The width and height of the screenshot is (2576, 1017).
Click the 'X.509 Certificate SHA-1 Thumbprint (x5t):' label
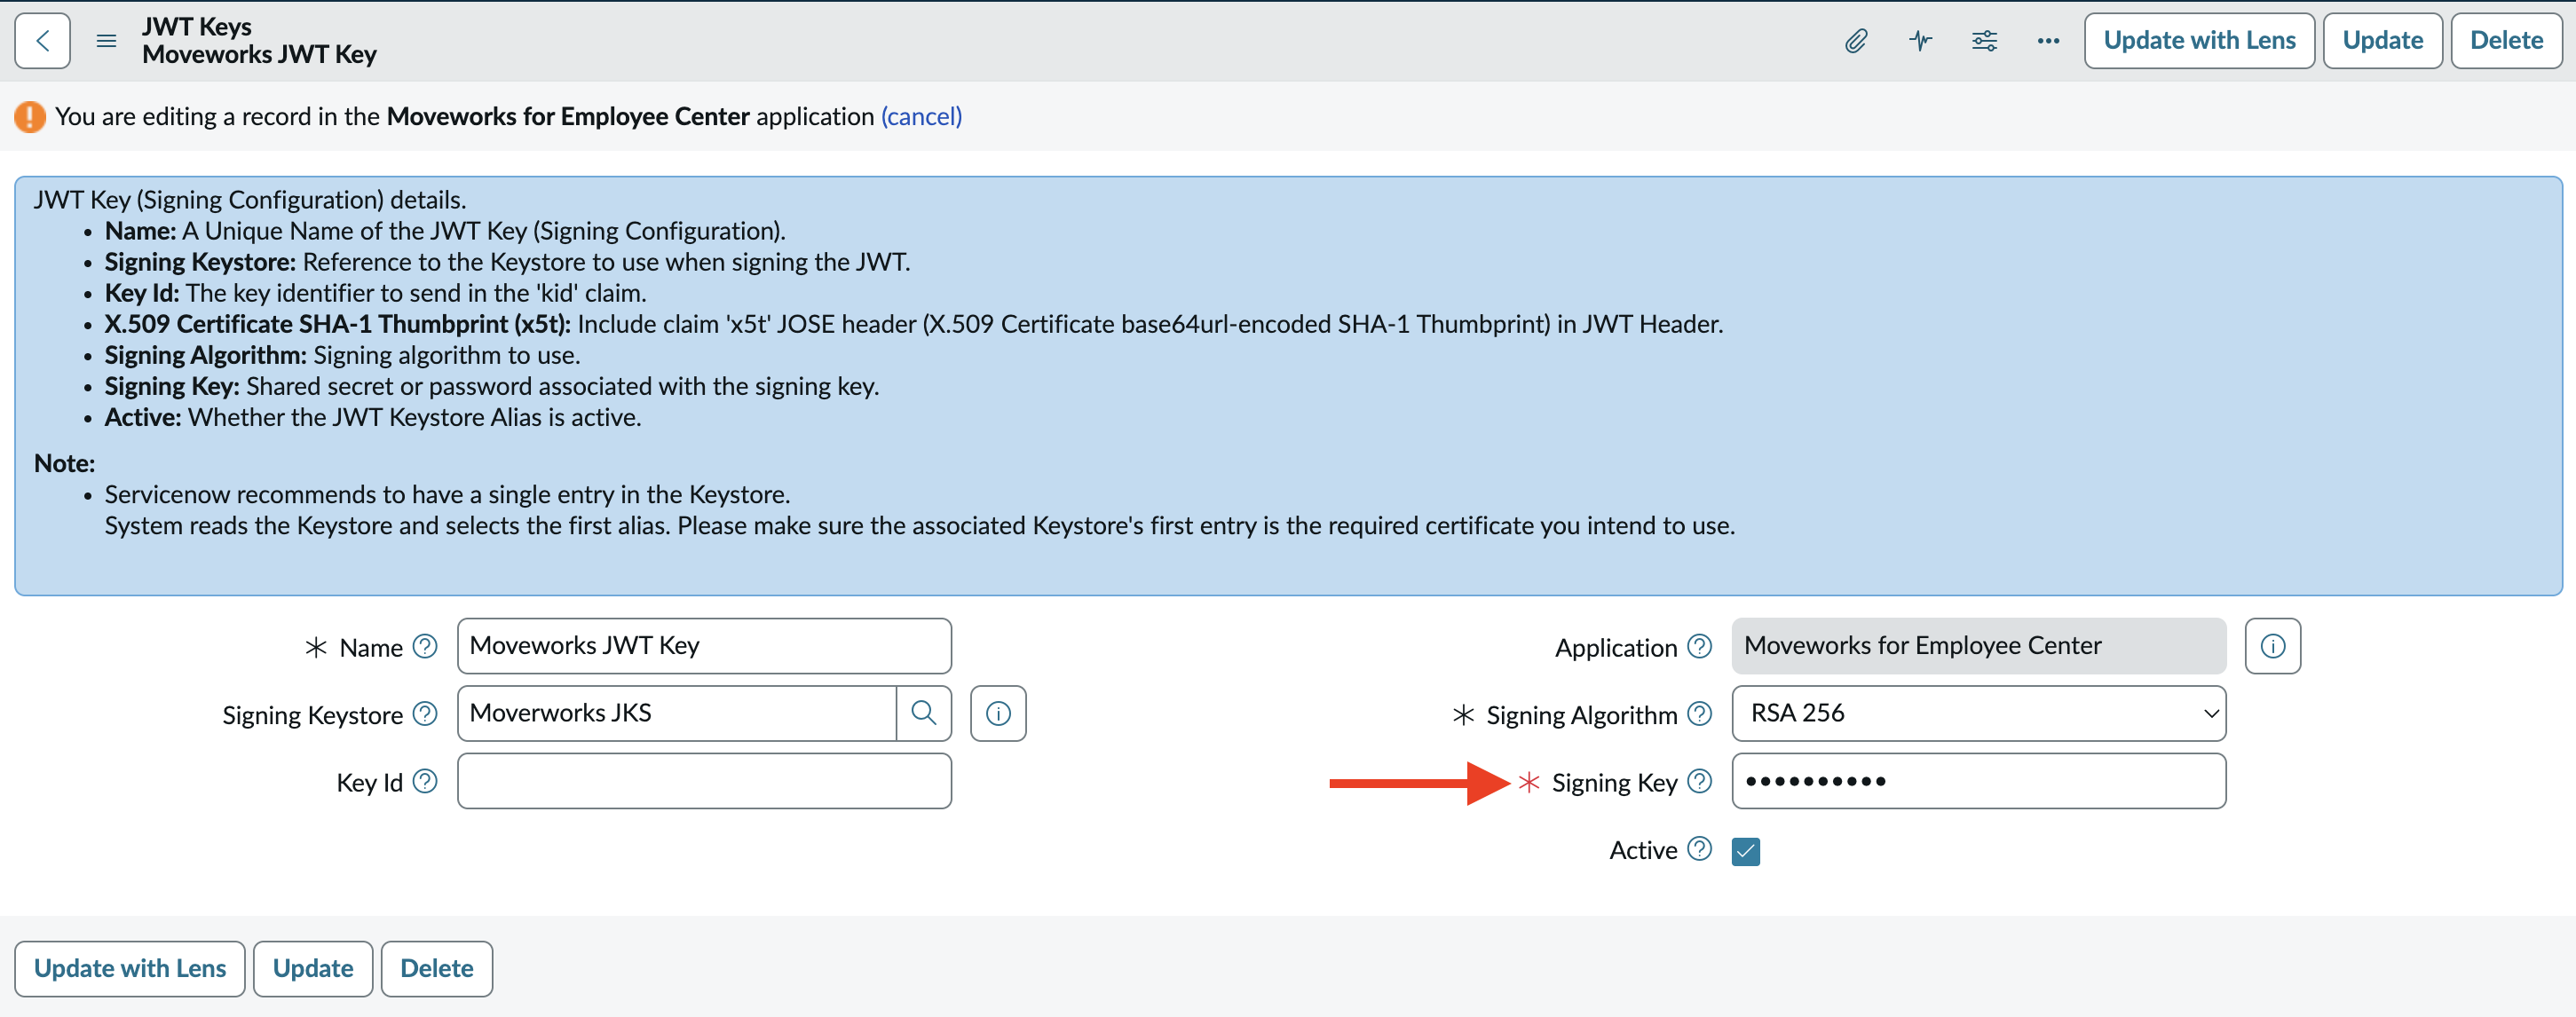pyautogui.click(x=338, y=324)
